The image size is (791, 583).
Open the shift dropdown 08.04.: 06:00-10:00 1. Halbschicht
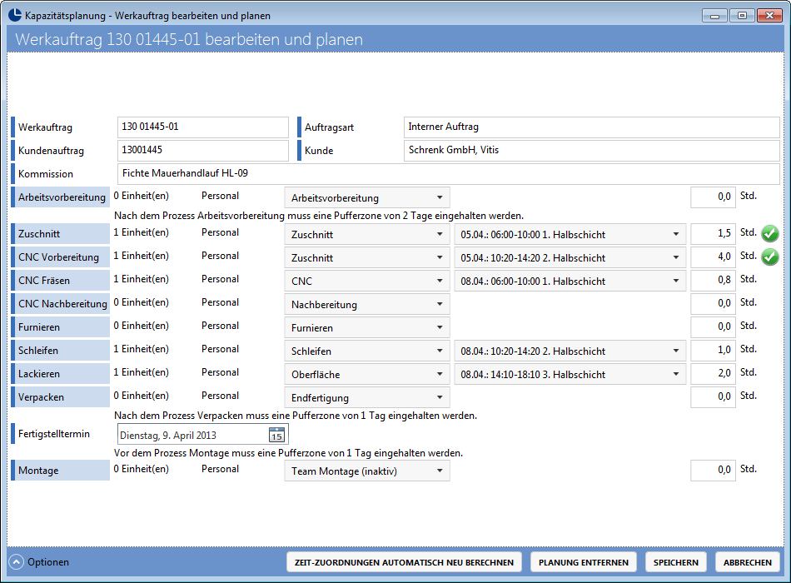570,281
